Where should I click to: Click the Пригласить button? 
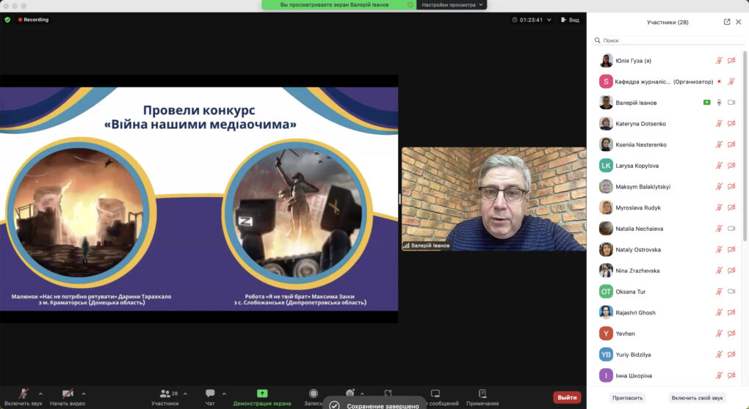[628, 397]
